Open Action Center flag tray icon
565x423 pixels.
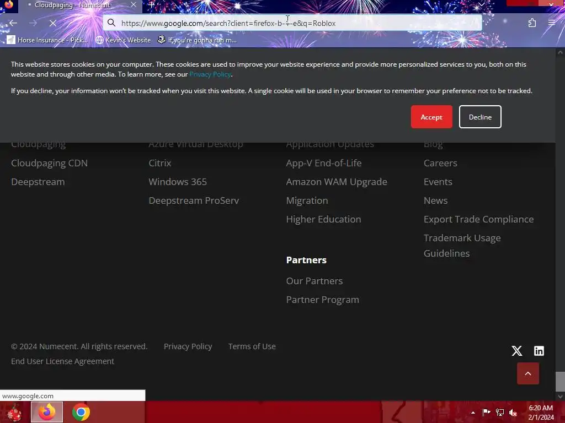[486, 413]
